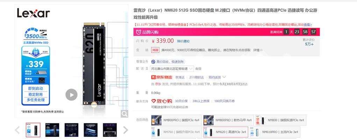Open delivery address dropdown 河北唐山市路北区

[x=172, y=68]
